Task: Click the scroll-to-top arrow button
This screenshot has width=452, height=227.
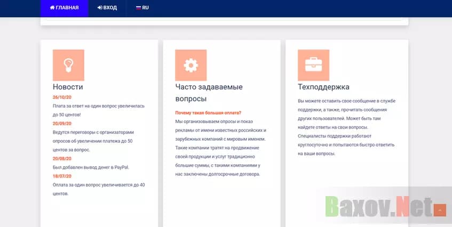Action: [440, 210]
